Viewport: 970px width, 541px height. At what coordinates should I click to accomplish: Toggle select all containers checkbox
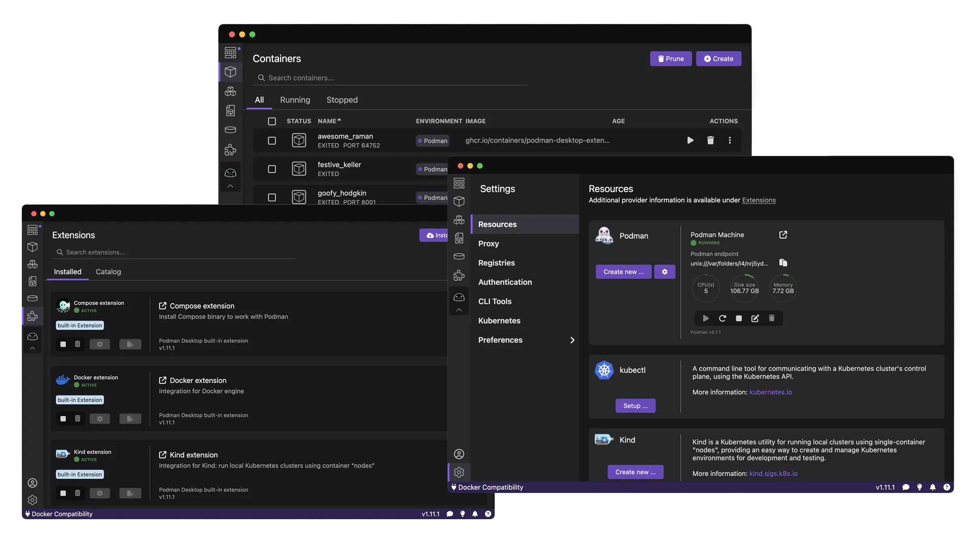(x=271, y=121)
